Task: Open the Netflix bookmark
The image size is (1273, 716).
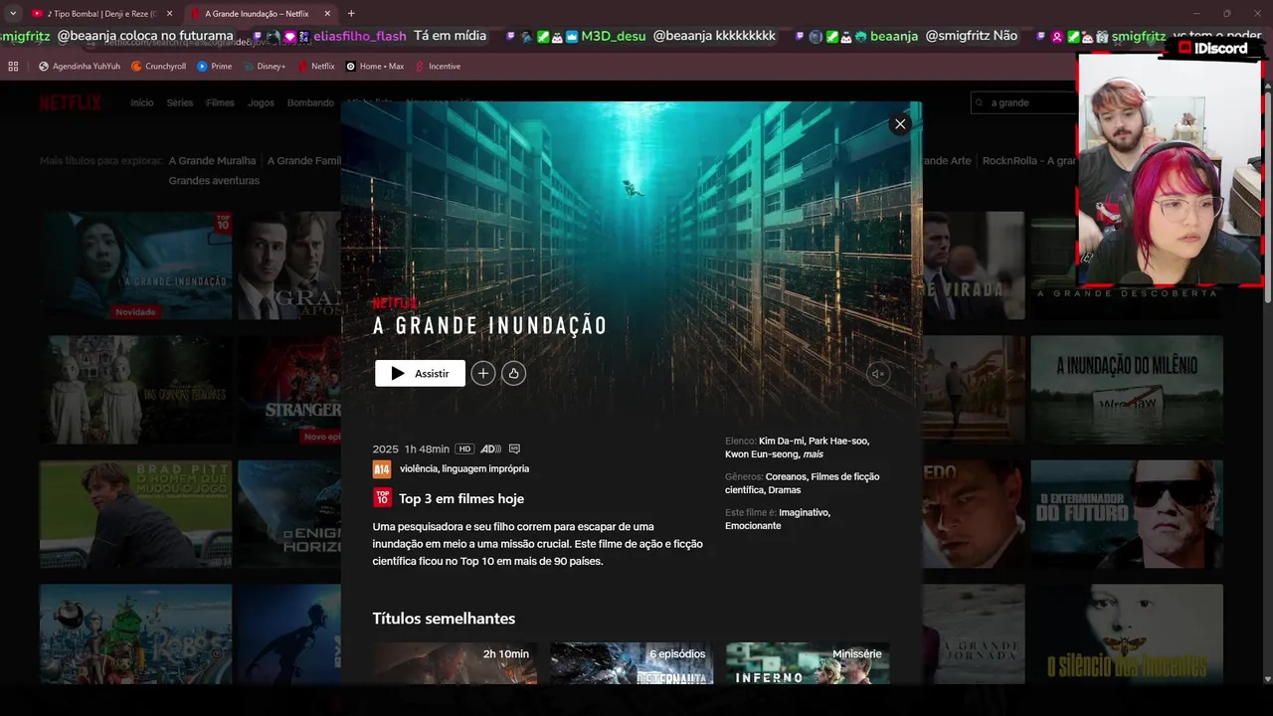Action: point(316,67)
